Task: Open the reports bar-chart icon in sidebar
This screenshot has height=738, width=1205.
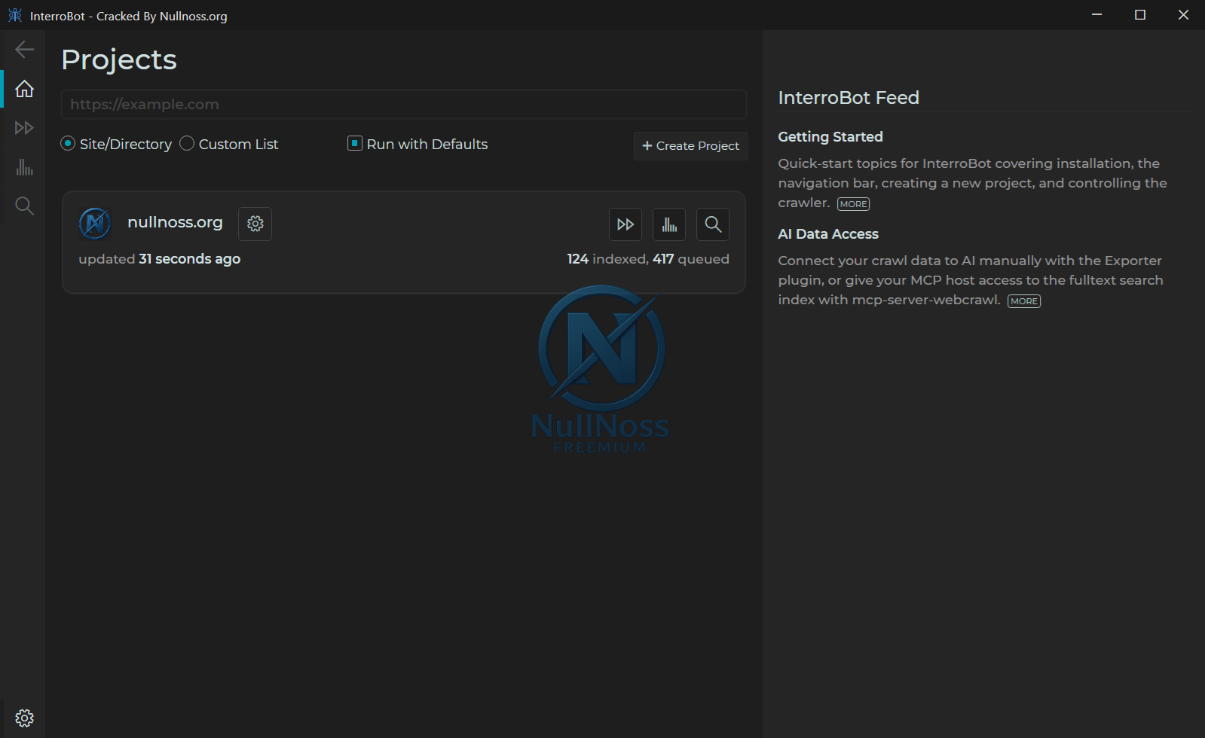Action: coord(24,167)
